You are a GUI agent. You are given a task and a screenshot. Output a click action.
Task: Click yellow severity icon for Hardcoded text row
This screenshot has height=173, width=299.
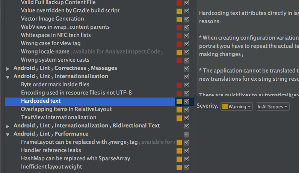[179, 101]
